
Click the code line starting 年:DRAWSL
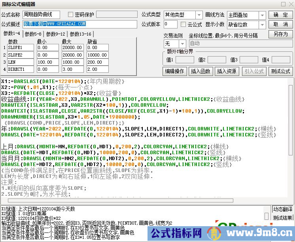tap(139, 129)
